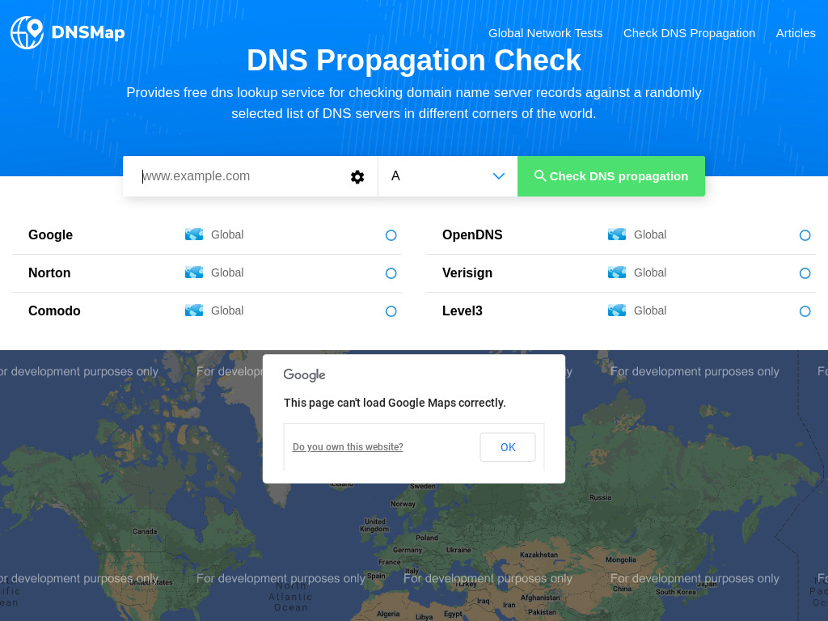Screen dimensions: 828x621
Task: Click the Google status circle indicator
Action: coord(391,235)
